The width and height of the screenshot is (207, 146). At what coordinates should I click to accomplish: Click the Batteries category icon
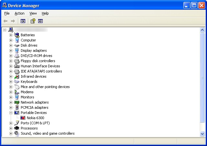17,35
